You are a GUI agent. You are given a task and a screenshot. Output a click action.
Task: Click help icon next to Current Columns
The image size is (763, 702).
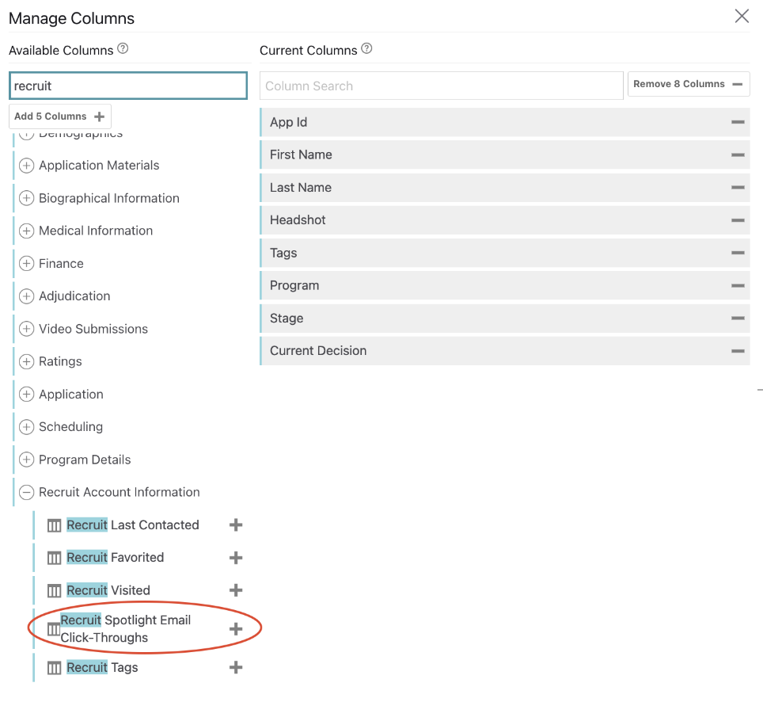coord(366,49)
